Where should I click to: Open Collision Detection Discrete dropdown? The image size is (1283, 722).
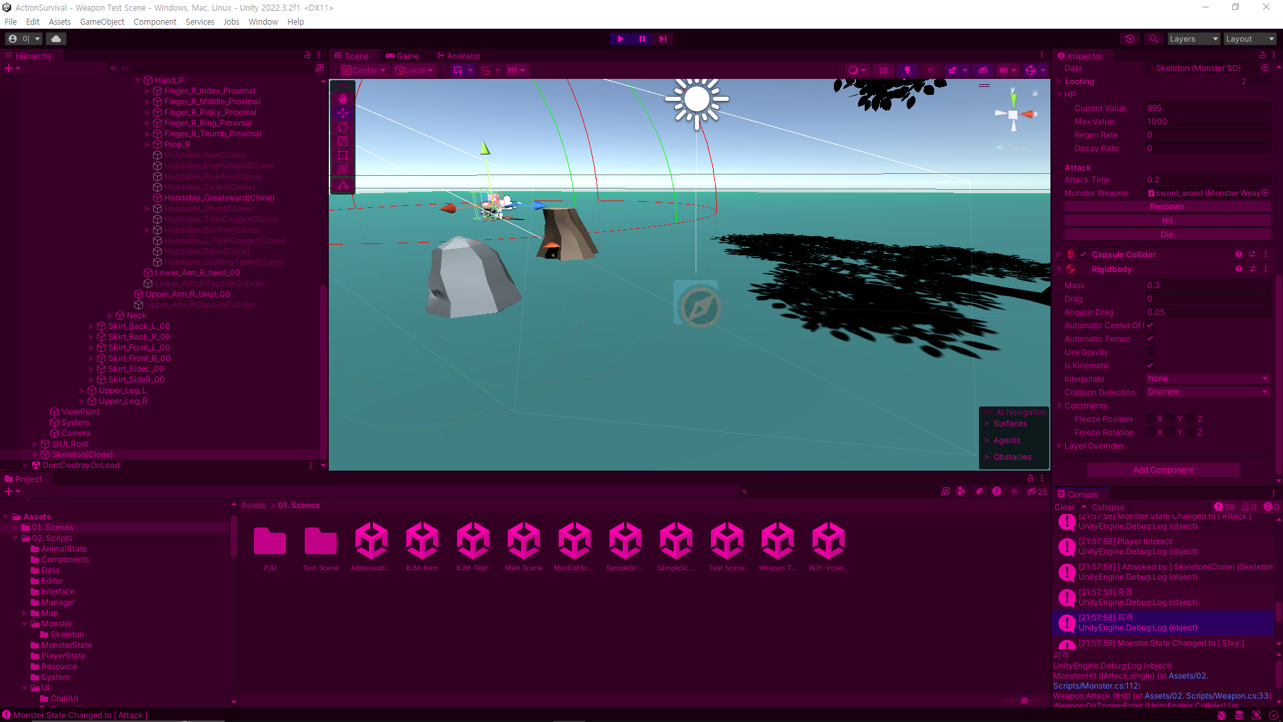tap(1207, 392)
